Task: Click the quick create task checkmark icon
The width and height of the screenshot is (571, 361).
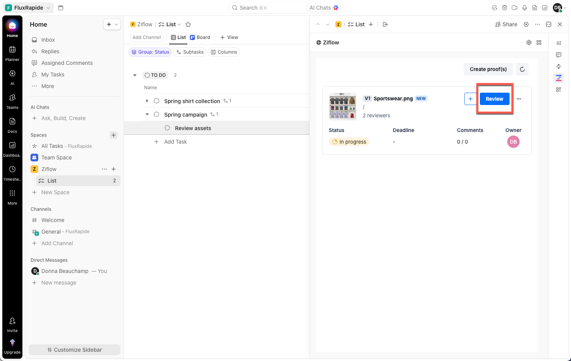Action: point(495,8)
